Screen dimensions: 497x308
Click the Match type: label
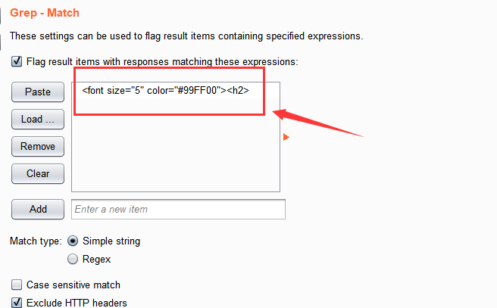click(36, 241)
